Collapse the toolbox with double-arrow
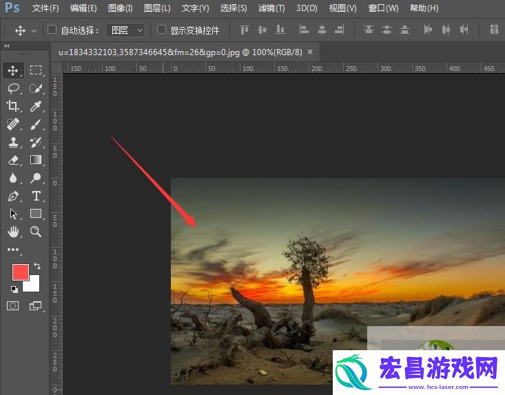Image resolution: width=505 pixels, height=395 pixels. (x=6, y=46)
